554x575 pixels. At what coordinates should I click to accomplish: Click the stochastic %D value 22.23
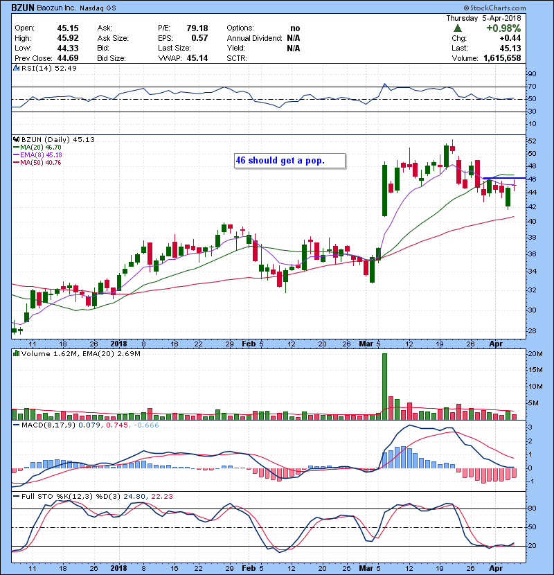coord(161,497)
